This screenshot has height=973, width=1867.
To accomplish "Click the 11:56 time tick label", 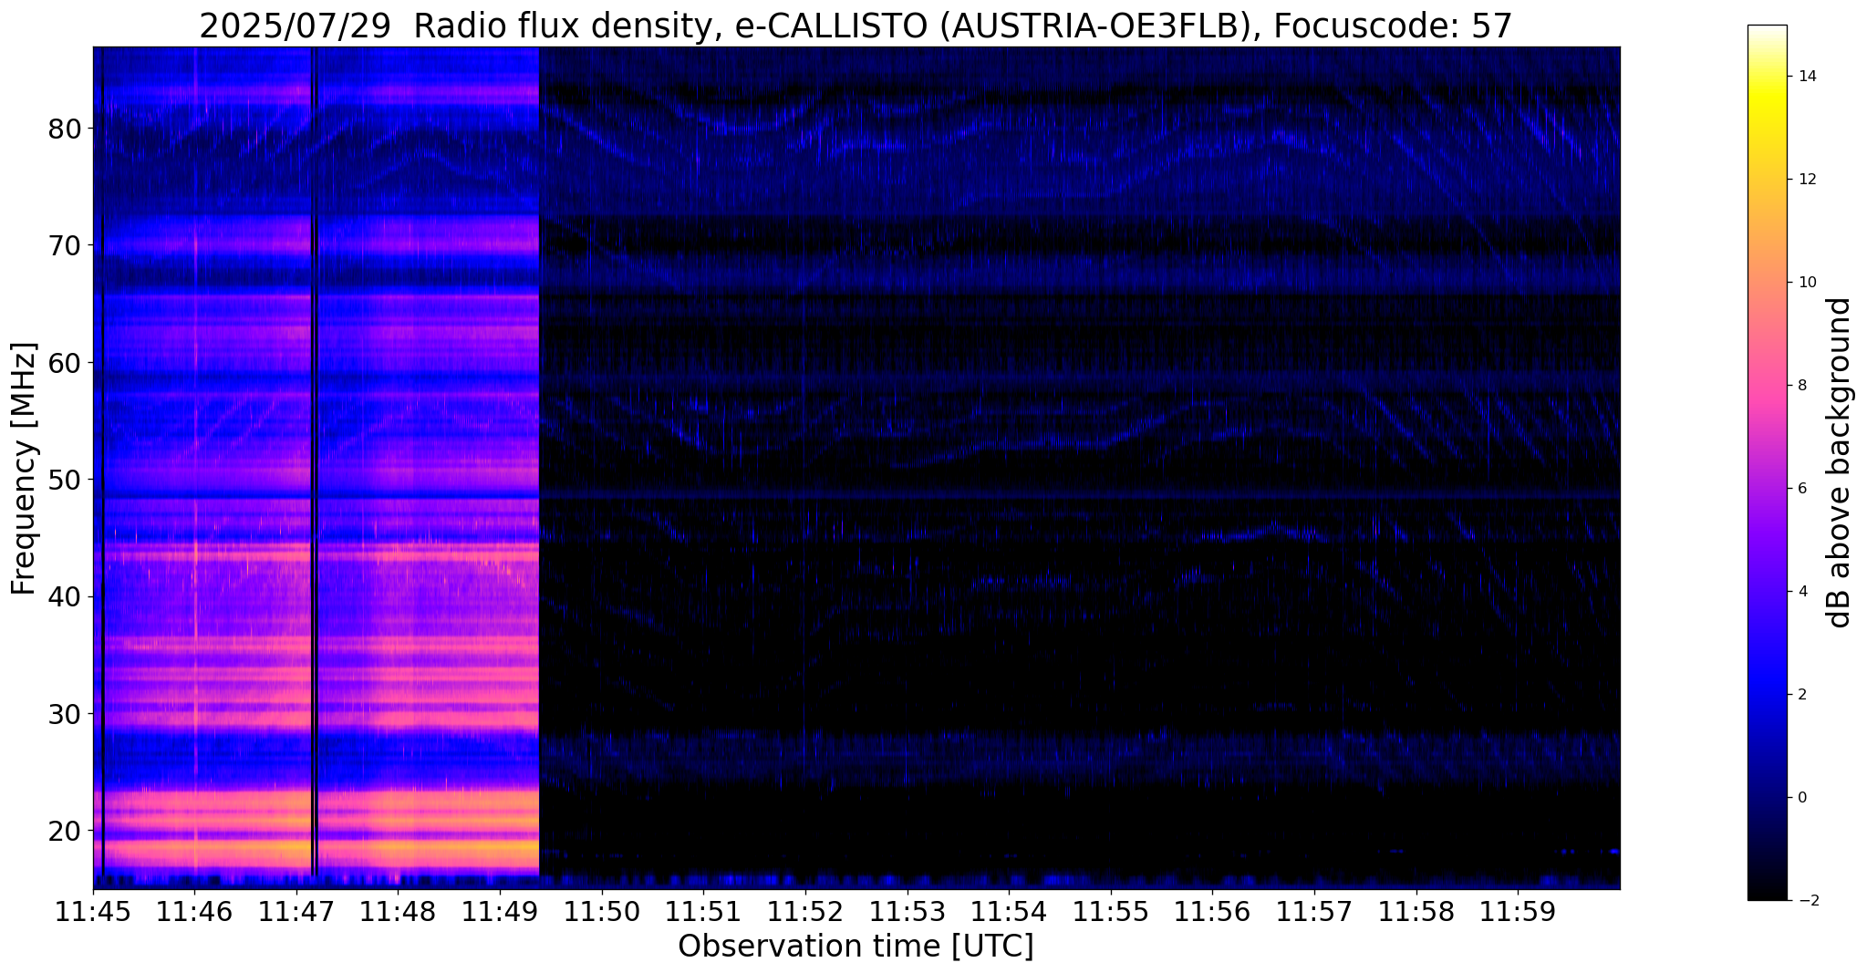I will pyautogui.click(x=1213, y=912).
